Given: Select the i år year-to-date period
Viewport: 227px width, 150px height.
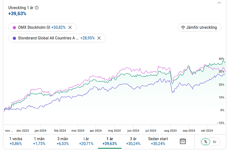Looking at the screenshot, I should (86, 141).
